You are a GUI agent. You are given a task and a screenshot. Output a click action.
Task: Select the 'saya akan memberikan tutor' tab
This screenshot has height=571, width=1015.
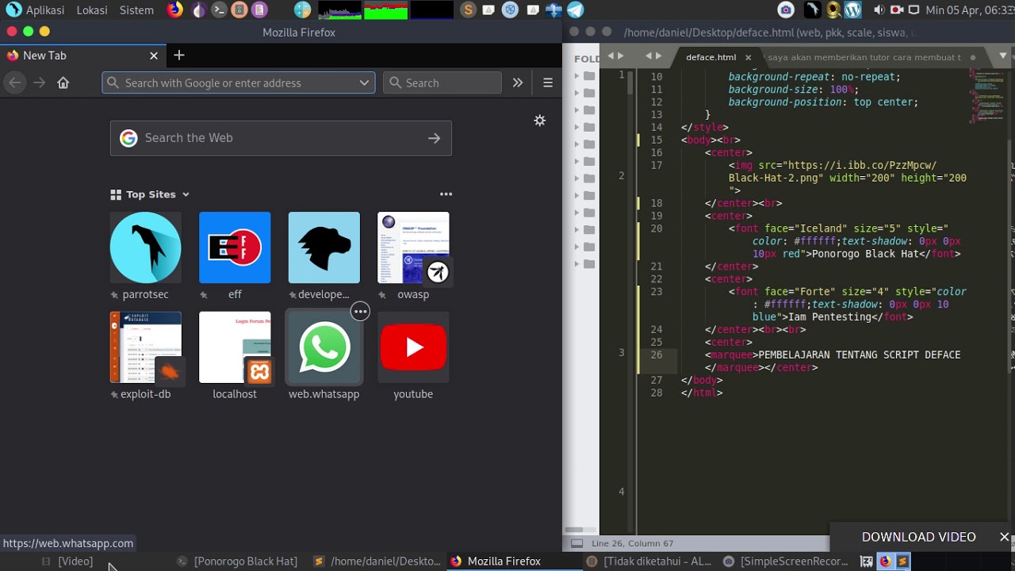864,57
